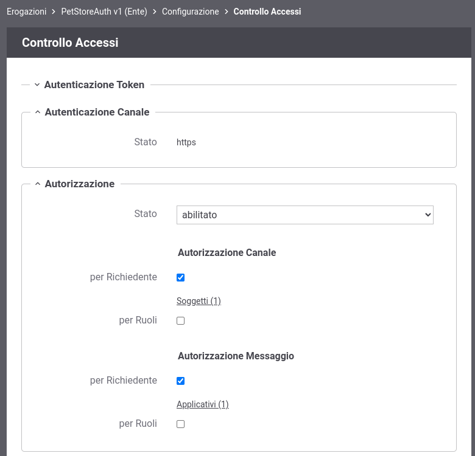Open PetStoreAuth v1 (Ente) breadcrumb
The image size is (475, 456).
tap(104, 12)
